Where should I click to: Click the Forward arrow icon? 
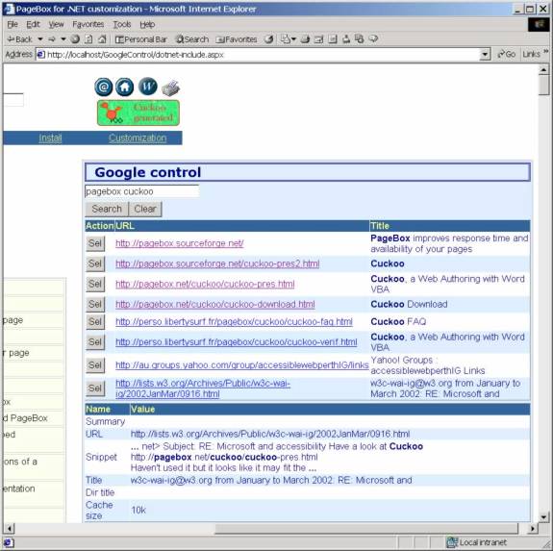point(52,39)
